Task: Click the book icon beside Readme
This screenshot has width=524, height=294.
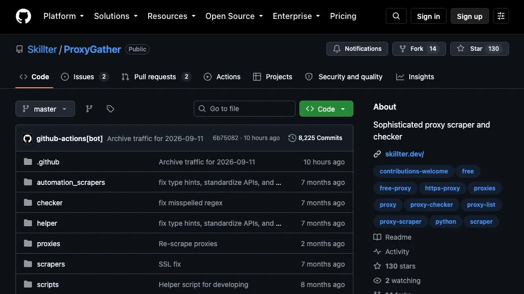Action: click(377, 237)
